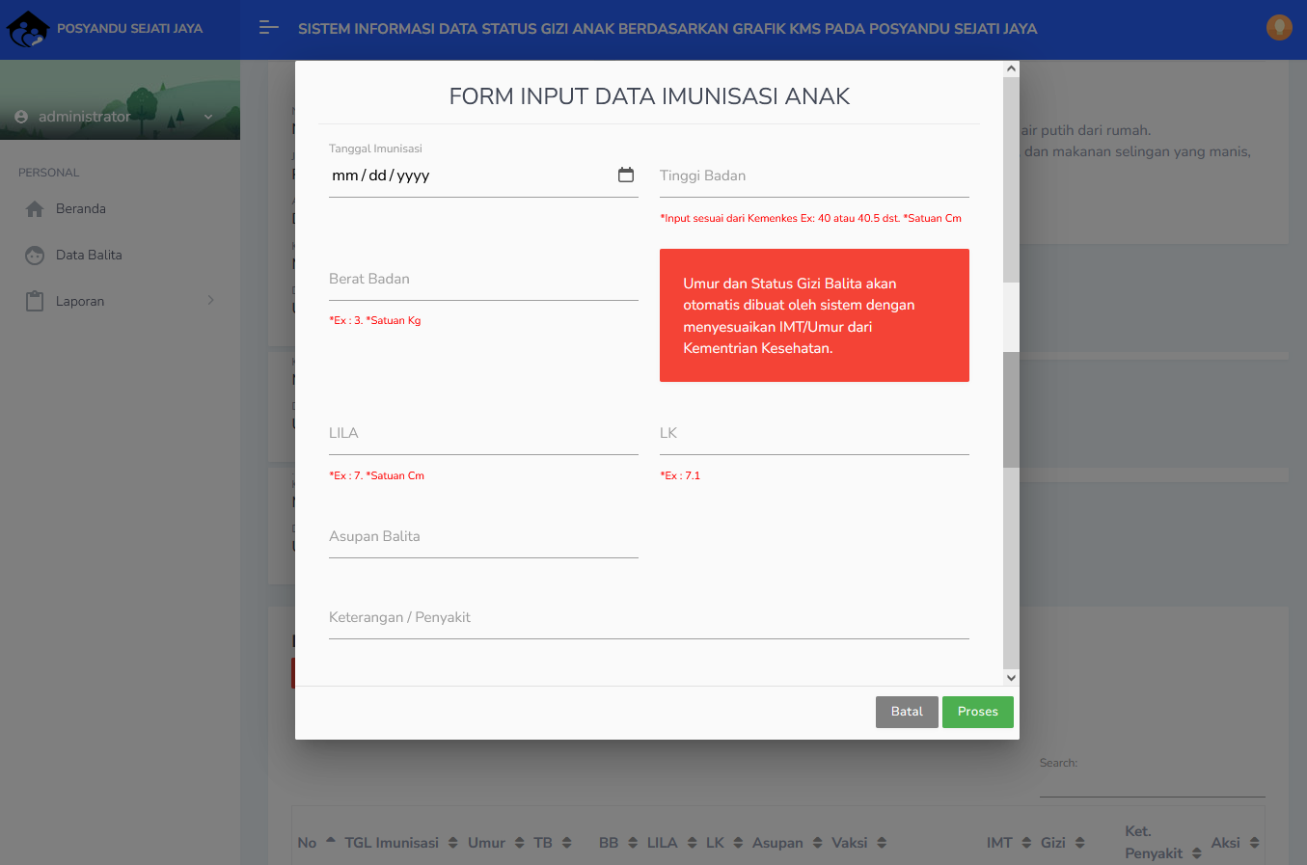Toggle the sidebar hamburger menu icon

tap(269, 28)
